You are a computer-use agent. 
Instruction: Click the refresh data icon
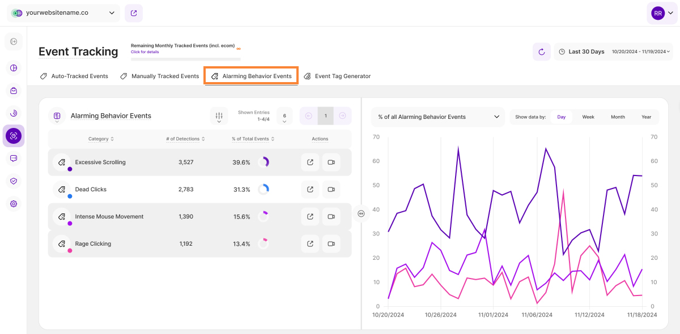click(x=541, y=52)
